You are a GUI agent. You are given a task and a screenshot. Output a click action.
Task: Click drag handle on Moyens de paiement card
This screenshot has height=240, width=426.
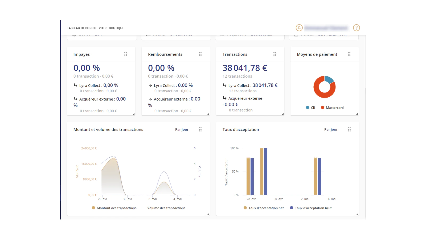pyautogui.click(x=349, y=54)
